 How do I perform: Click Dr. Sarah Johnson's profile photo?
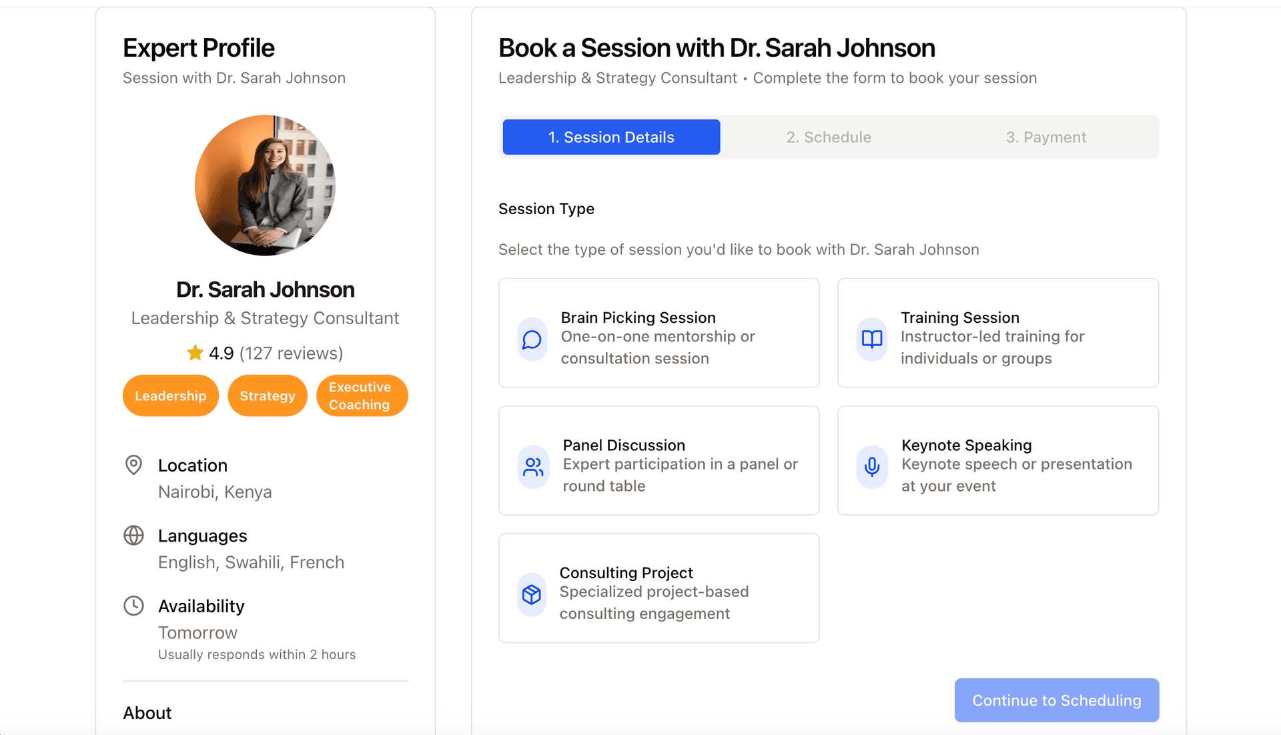pos(266,185)
